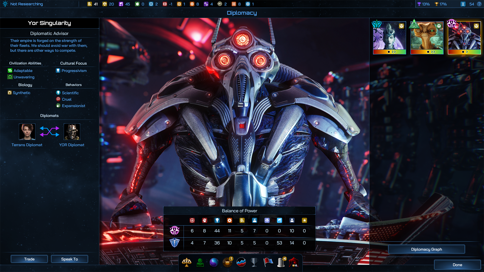484x272 pixels.
Task: Click the orange wheel icon showing 1
Action: (x=179, y=4)
